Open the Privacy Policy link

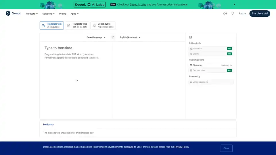click(x=182, y=147)
